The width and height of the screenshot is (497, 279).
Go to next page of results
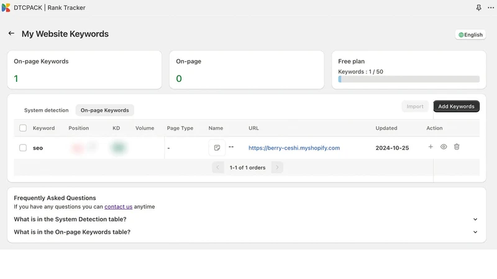coord(277,167)
